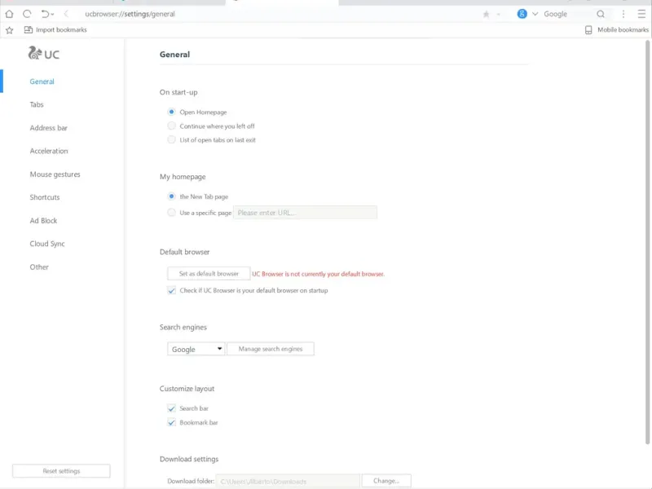Open Ad Block settings
The width and height of the screenshot is (652, 489).
(43, 220)
